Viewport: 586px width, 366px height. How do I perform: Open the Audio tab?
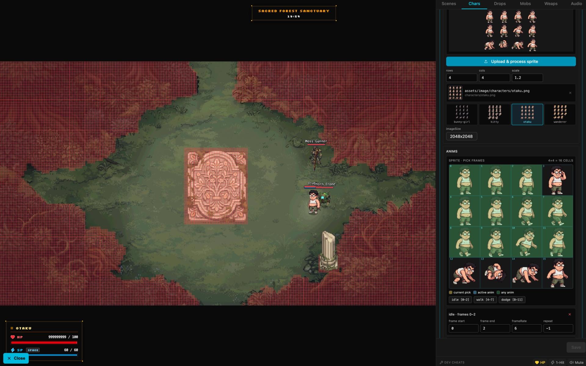(x=576, y=4)
